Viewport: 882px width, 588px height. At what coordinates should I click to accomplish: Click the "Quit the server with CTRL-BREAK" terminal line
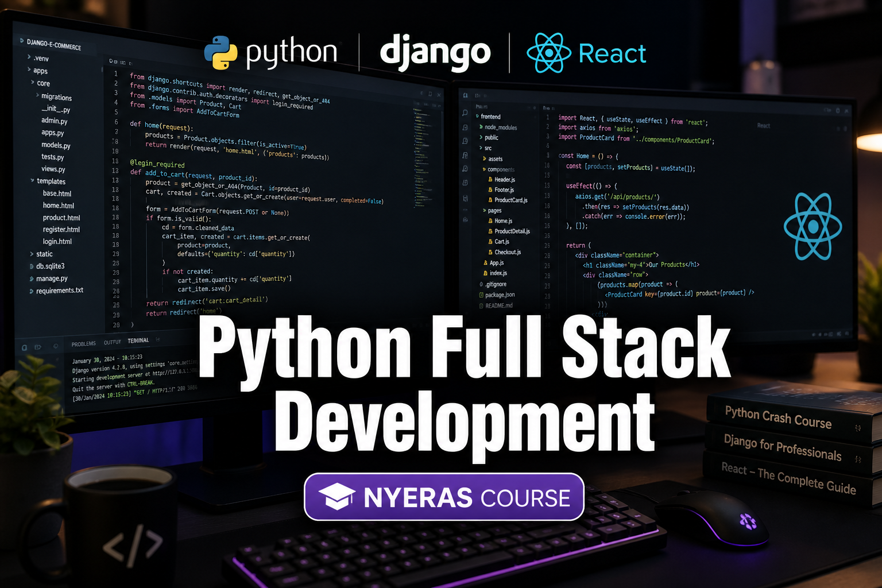113,386
